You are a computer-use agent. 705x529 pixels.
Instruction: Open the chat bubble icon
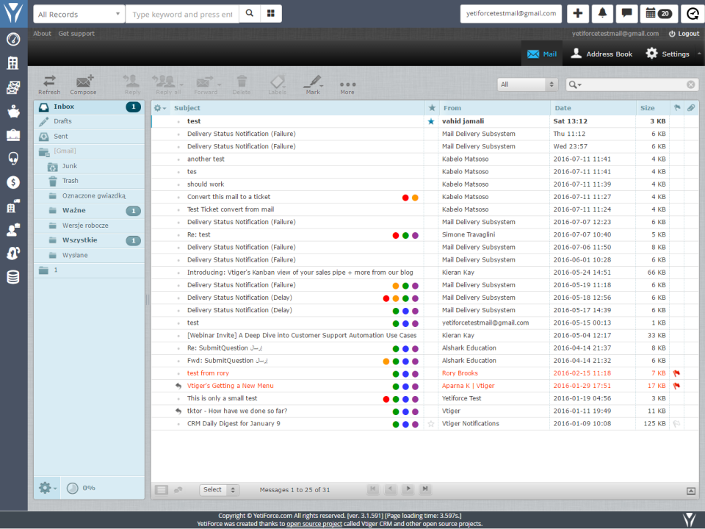(626, 13)
